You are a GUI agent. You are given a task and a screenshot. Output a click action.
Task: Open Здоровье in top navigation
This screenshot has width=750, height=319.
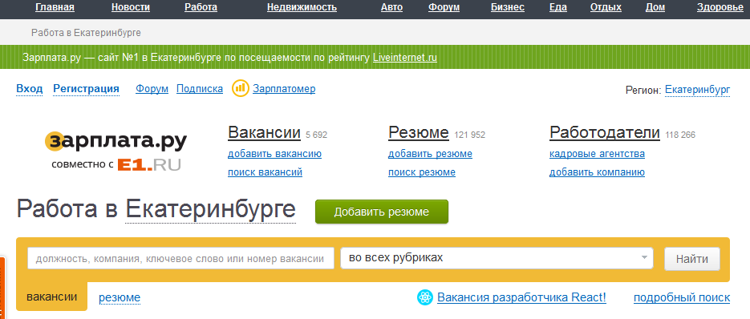pos(720,7)
